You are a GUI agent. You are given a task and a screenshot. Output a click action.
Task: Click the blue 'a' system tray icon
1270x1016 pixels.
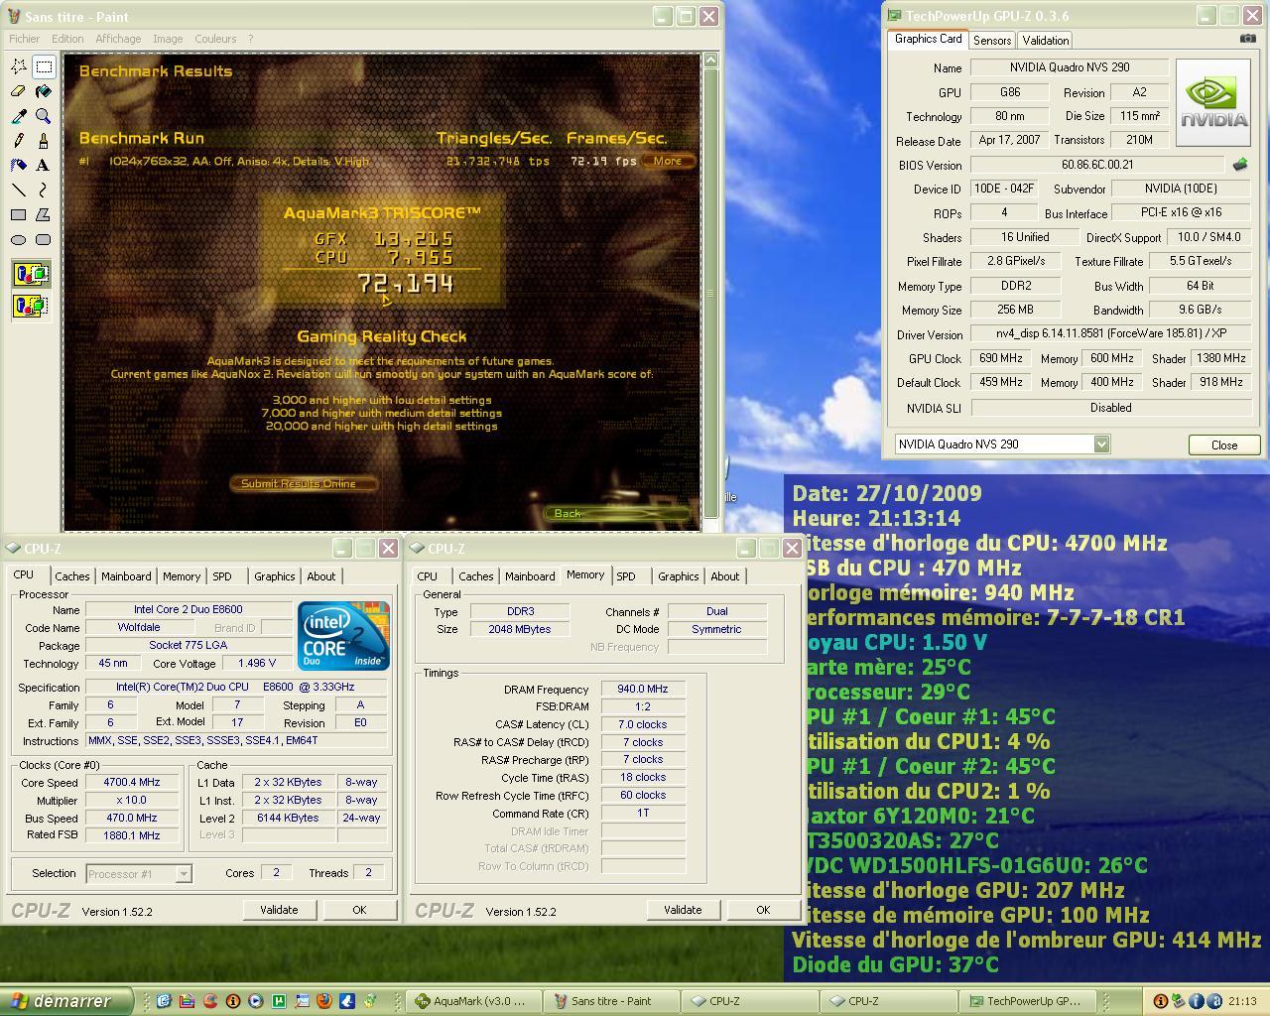point(1213,1001)
